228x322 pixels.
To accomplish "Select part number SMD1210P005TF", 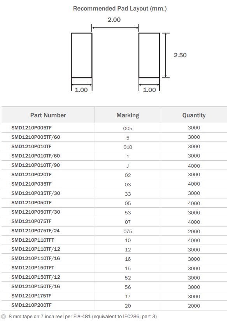I will pos(32,128).
